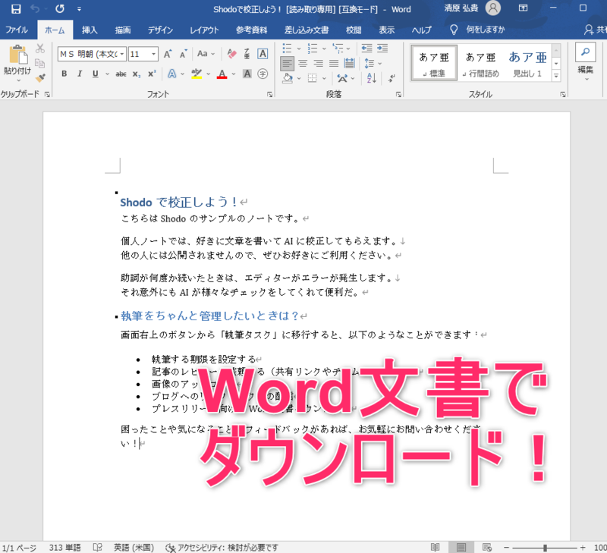
Task: Click the heading Shodo で校正しよう！
Action: [x=179, y=202]
